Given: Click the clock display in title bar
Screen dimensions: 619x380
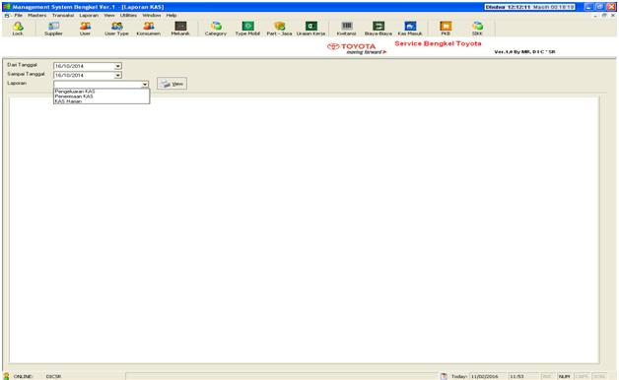Looking at the screenshot, I should pos(529,7).
